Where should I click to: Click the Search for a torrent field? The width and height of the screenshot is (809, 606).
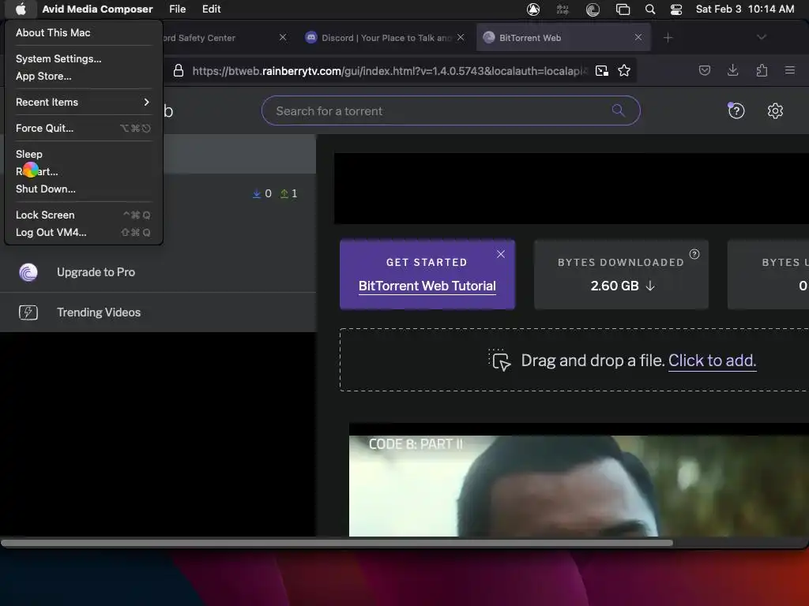(451, 110)
